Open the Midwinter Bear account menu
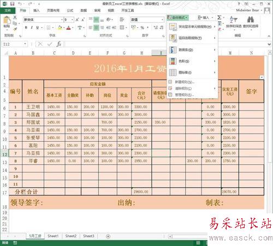 pyautogui.click(x=249, y=10)
